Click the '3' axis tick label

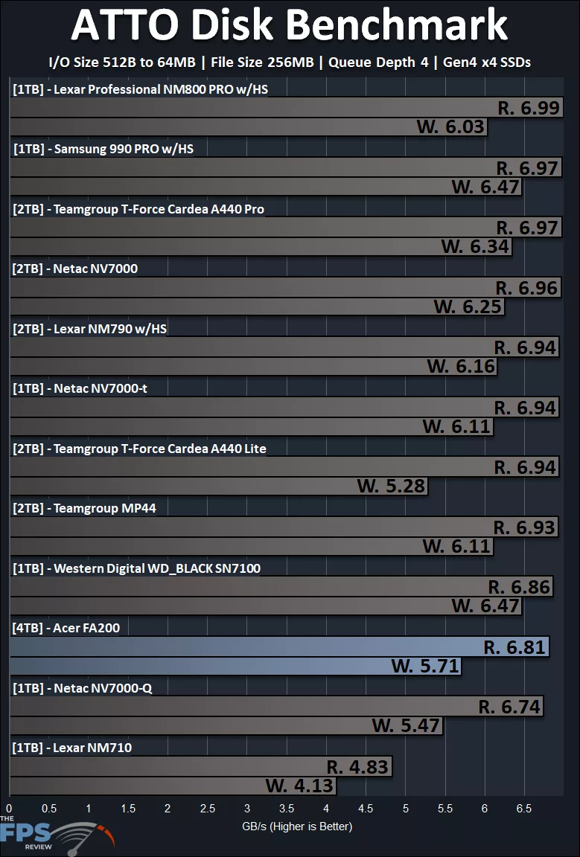click(x=247, y=809)
